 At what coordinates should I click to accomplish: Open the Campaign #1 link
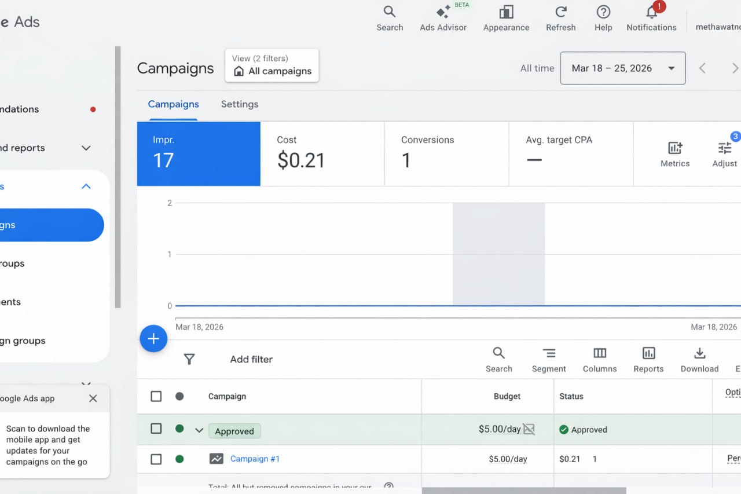pyautogui.click(x=255, y=459)
